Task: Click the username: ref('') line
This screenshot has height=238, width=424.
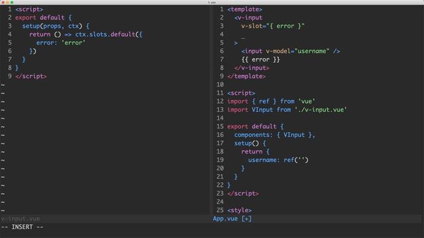Action: [278, 160]
